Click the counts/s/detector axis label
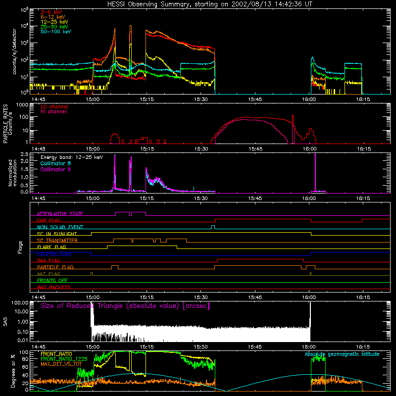This screenshot has width=396, height=396. [14, 51]
